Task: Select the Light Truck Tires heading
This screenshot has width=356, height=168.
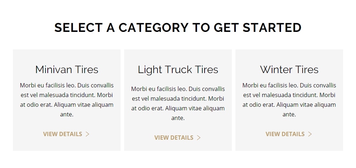Action: (178, 69)
